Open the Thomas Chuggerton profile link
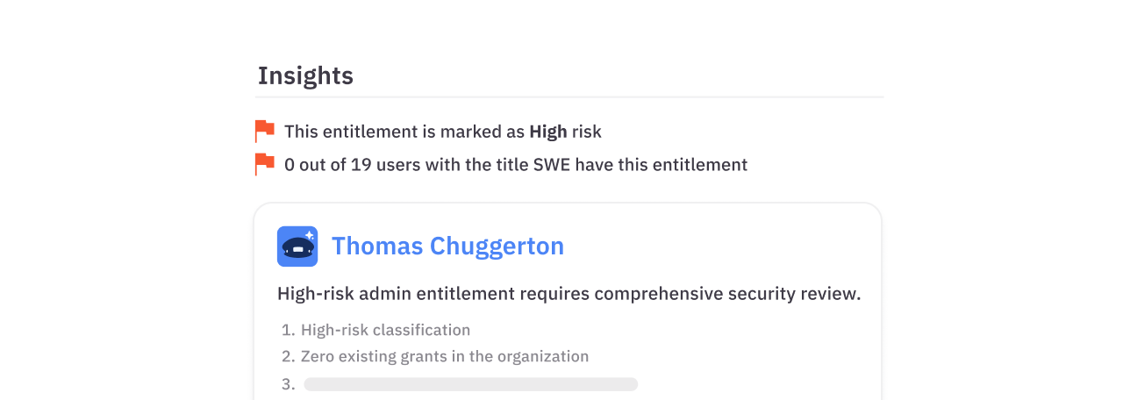Screen dimensions: 1137x400 (447, 246)
